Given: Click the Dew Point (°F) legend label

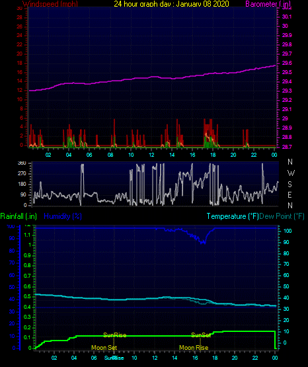Looking at the screenshot, I should tap(282, 216).
